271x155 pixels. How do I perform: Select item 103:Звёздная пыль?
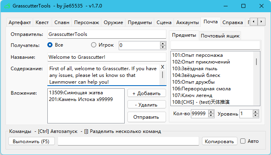point(194,69)
